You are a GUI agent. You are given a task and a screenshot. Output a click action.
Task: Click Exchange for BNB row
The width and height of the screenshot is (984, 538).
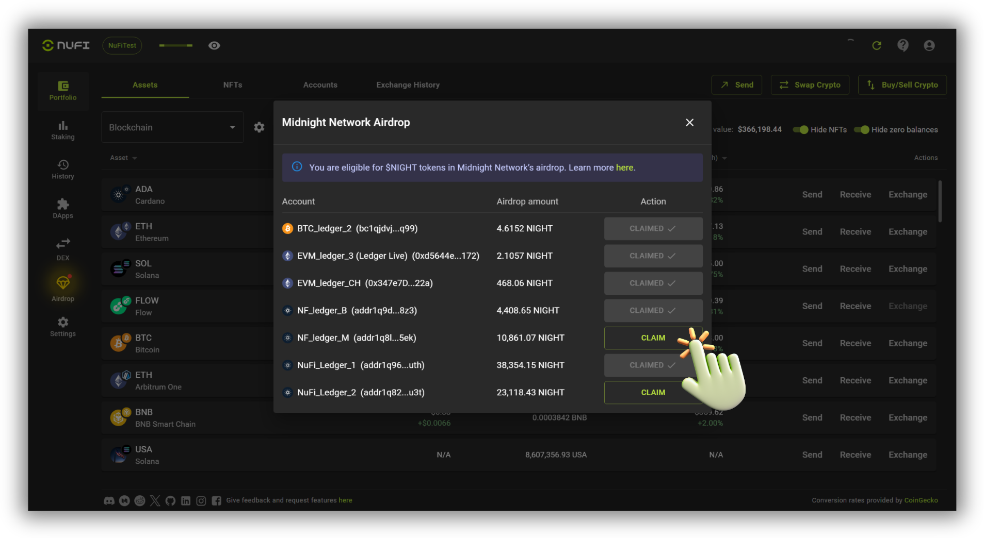coord(908,417)
